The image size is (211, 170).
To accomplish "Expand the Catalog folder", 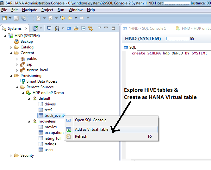I will click(11, 47).
